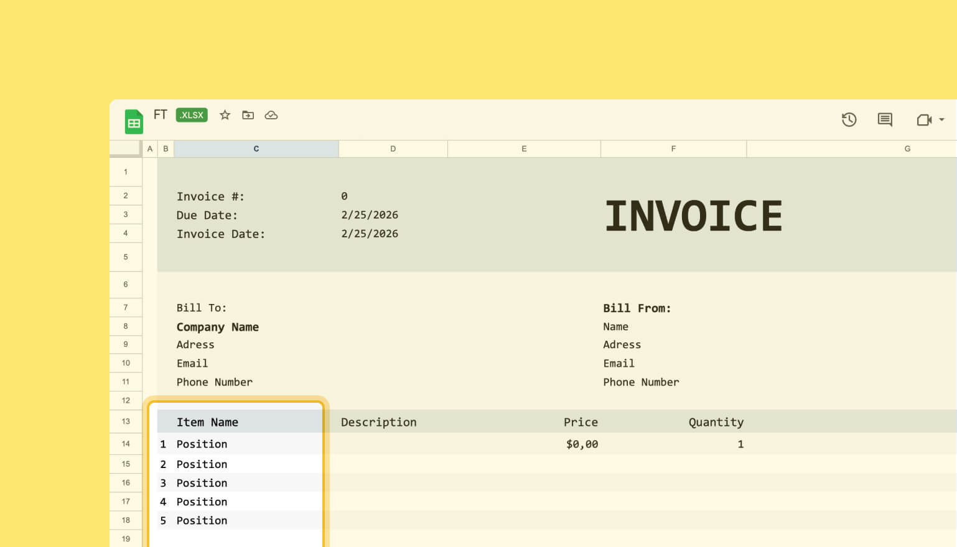Click the .XLSX file format badge

pyautogui.click(x=192, y=115)
